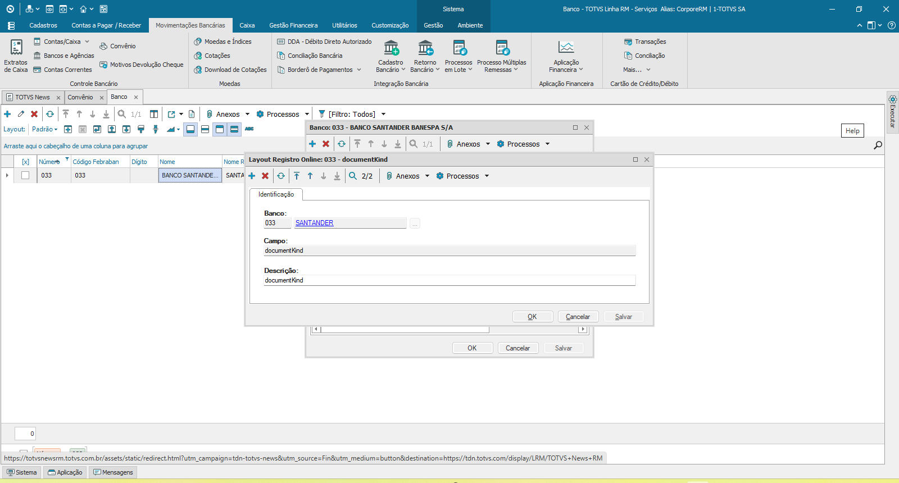Screen dimensions: 899x483
Task: Open DDA - Débito Direto Autorizado
Action: (x=324, y=42)
